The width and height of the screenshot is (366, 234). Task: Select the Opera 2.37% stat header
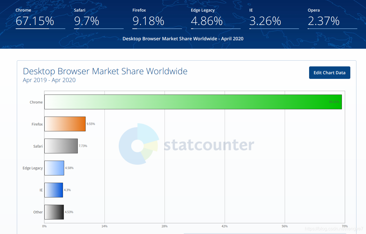(x=332, y=18)
